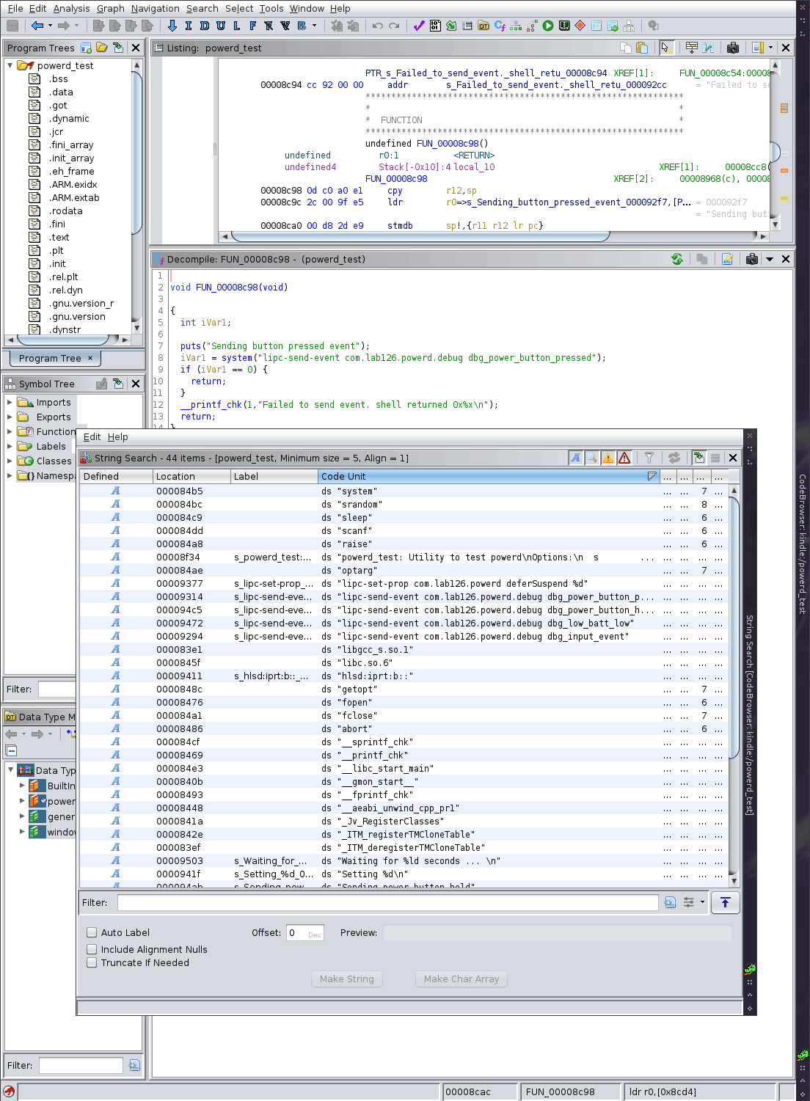
Task: Sort by the Defined column header
Action: point(116,476)
